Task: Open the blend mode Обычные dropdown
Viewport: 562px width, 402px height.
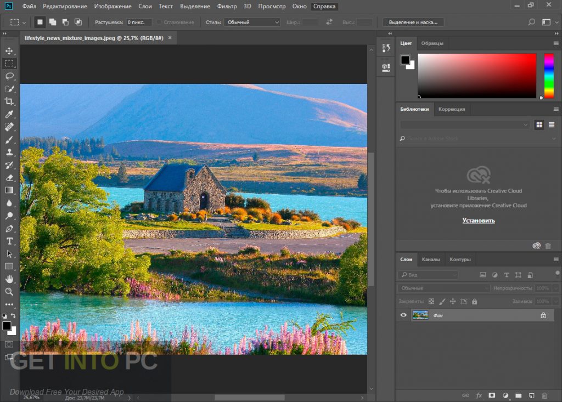Action: [443, 288]
